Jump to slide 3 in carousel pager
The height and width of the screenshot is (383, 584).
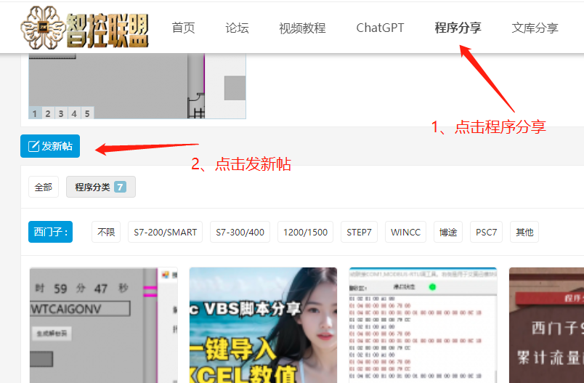(61, 113)
